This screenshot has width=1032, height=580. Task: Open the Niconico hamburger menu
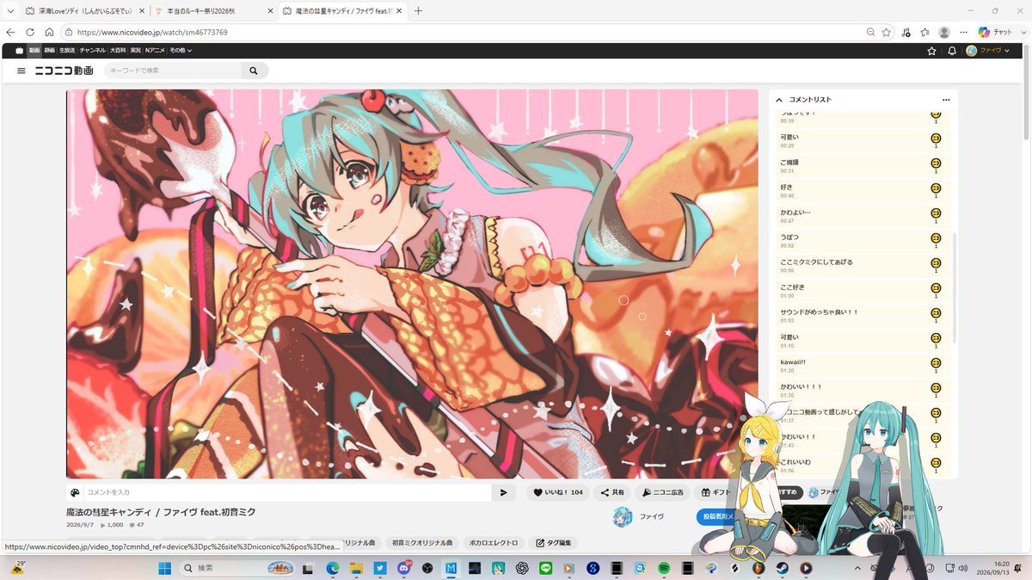pyautogui.click(x=21, y=71)
